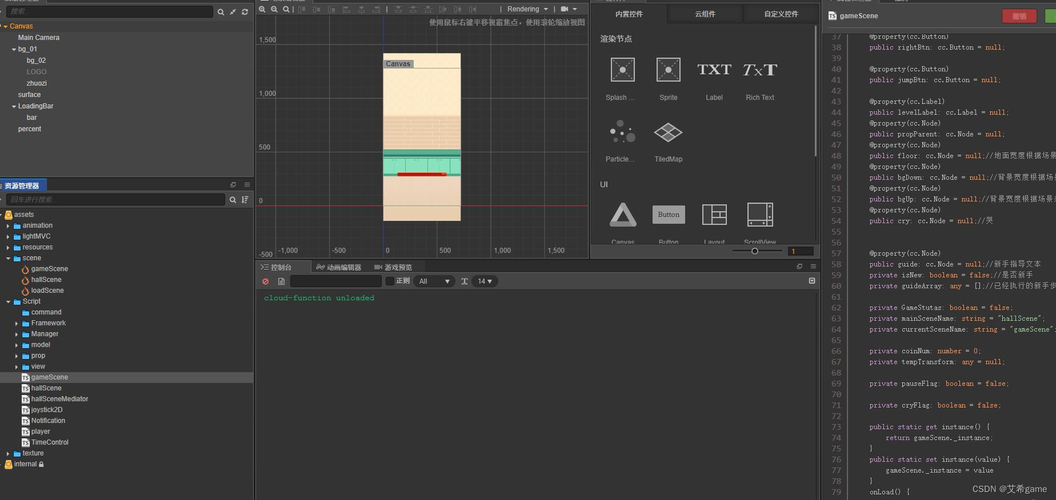Open the console log level All dropdown
This screenshot has height=500, width=1056.
click(434, 281)
